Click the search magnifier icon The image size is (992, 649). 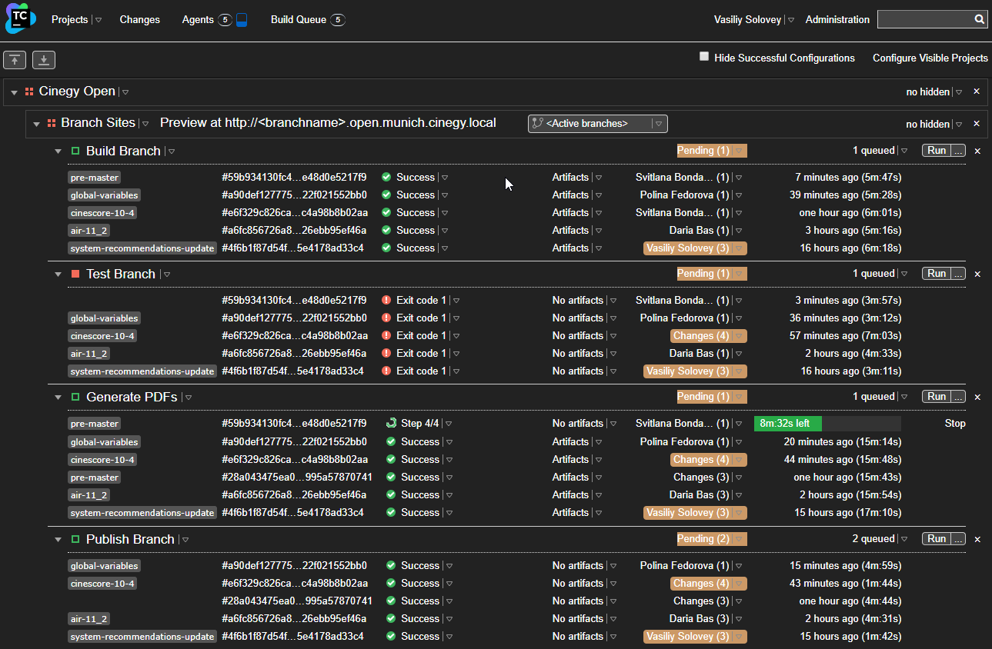979,19
